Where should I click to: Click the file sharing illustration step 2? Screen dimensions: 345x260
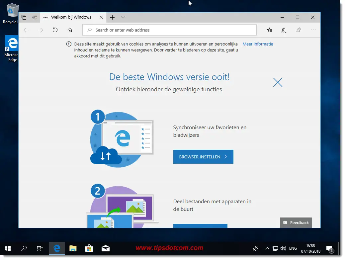click(x=122, y=206)
